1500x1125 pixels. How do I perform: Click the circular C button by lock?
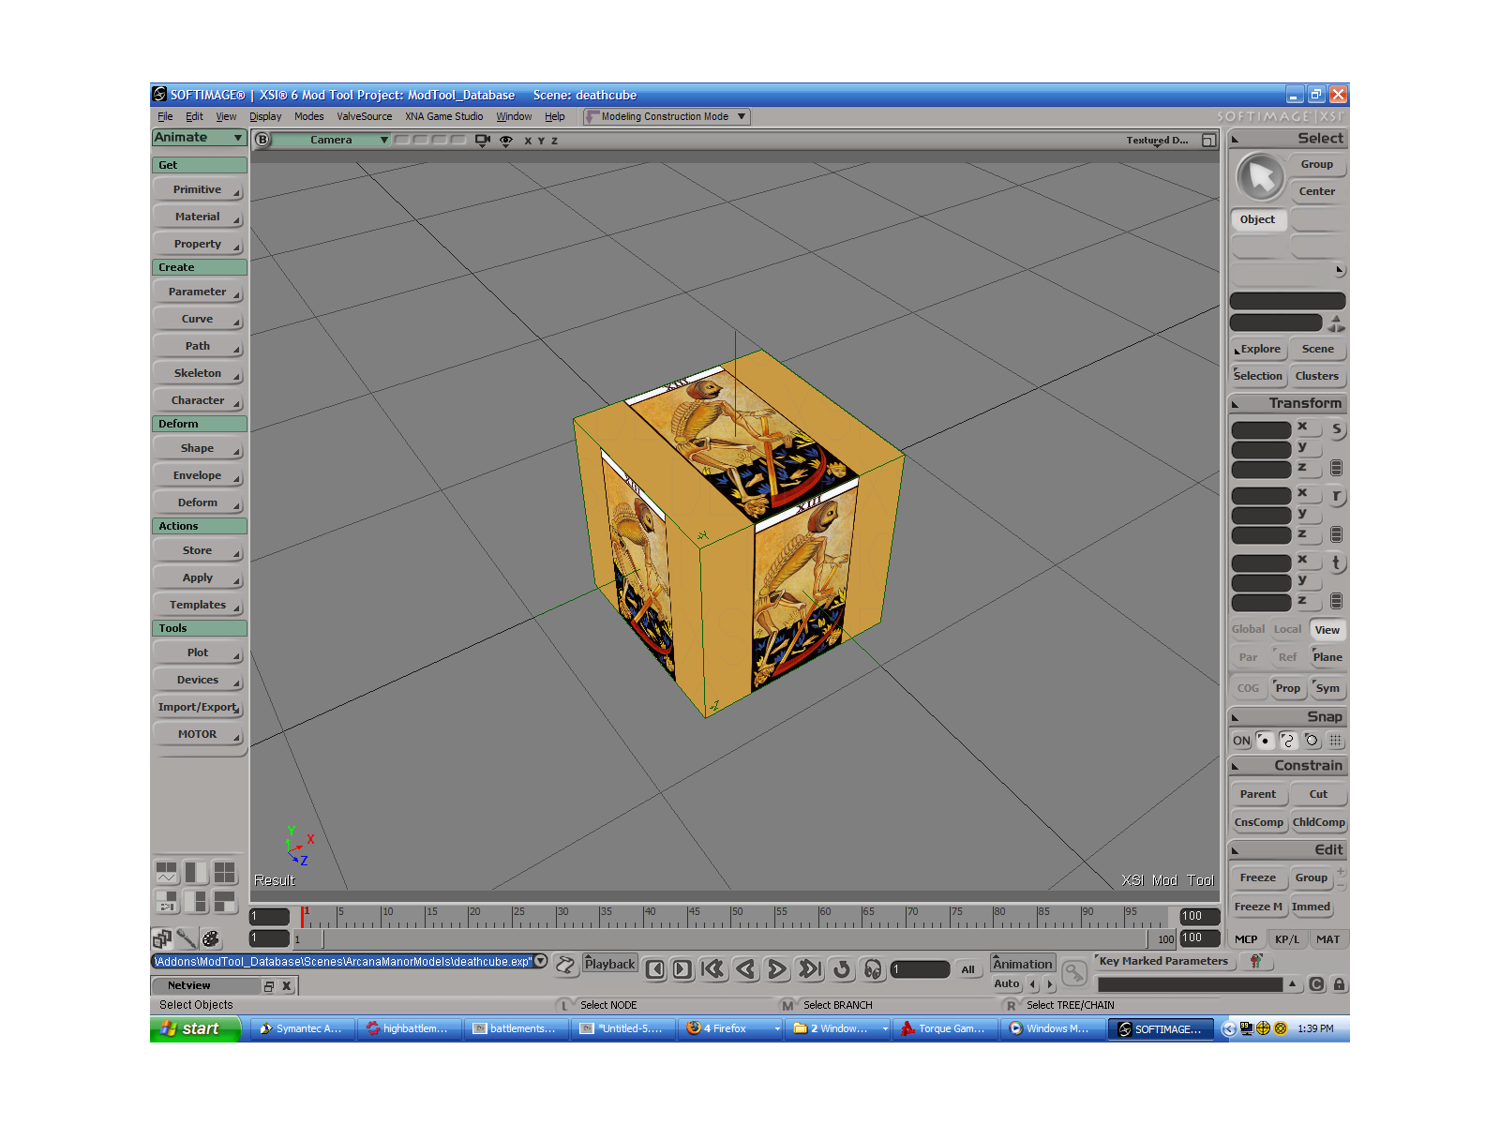1316,984
